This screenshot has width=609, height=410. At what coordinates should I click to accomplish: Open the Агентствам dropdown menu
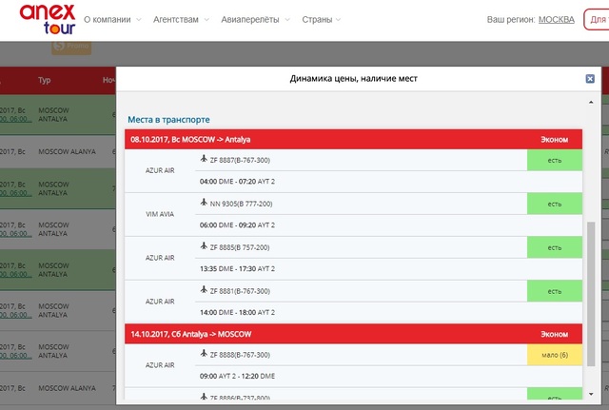coord(181,19)
